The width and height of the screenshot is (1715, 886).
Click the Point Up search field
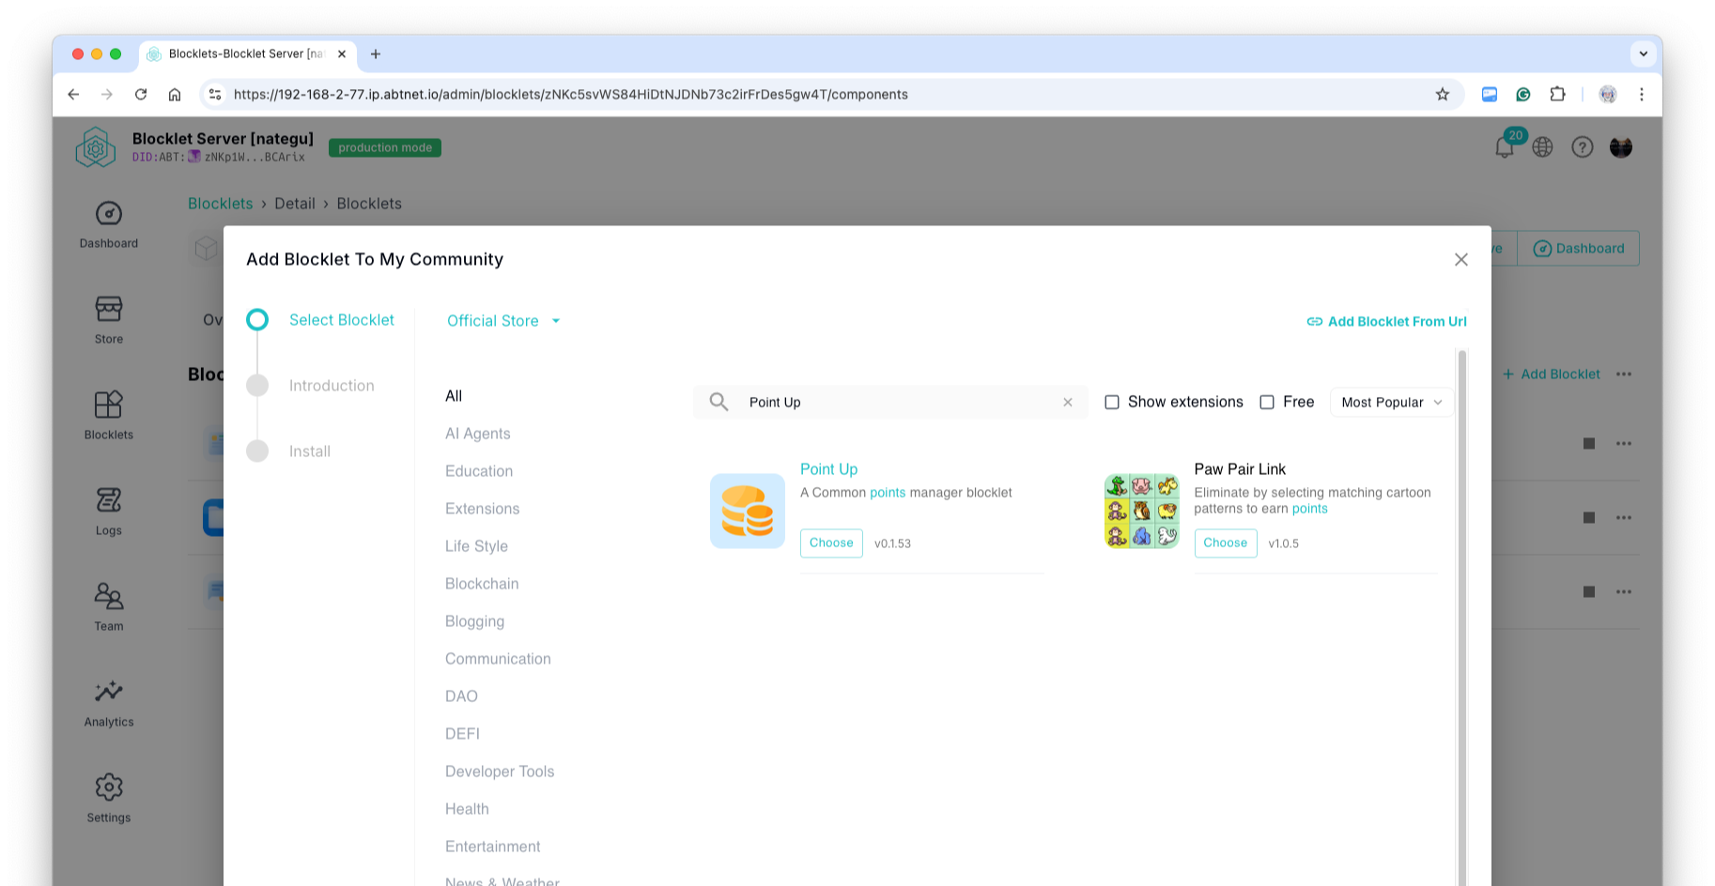892,402
